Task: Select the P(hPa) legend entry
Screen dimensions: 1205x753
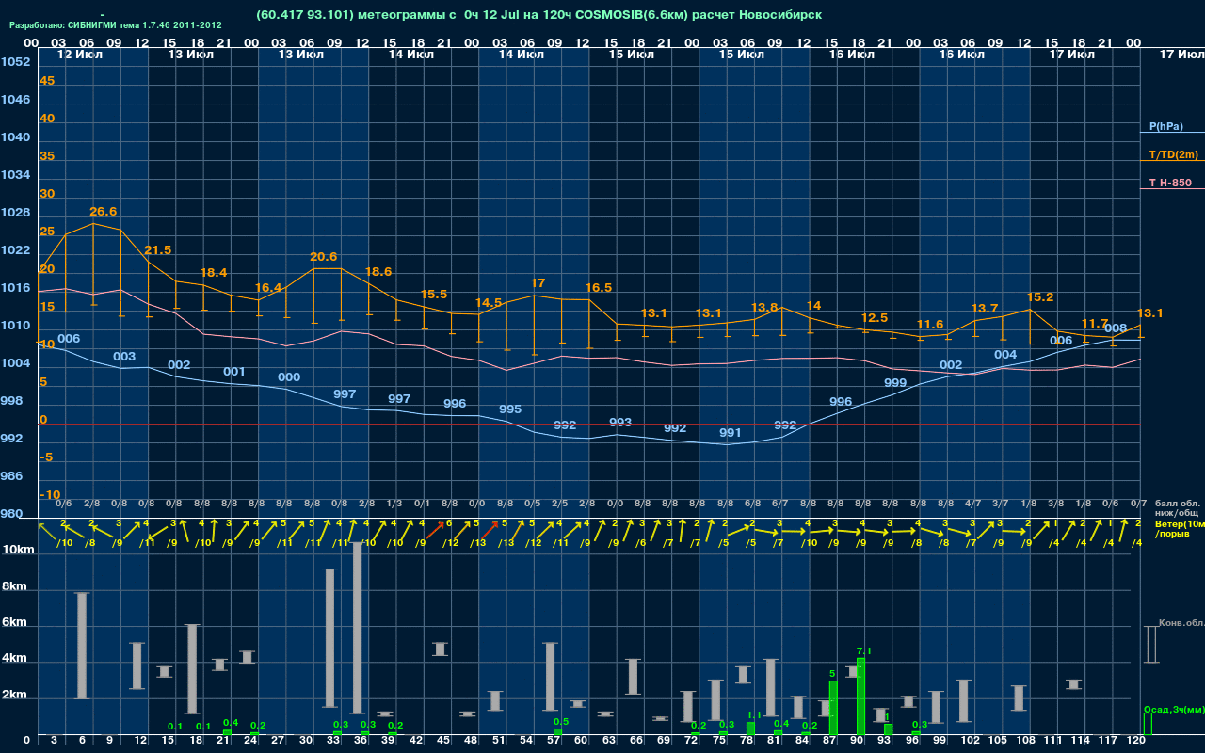Action: click(x=1166, y=126)
